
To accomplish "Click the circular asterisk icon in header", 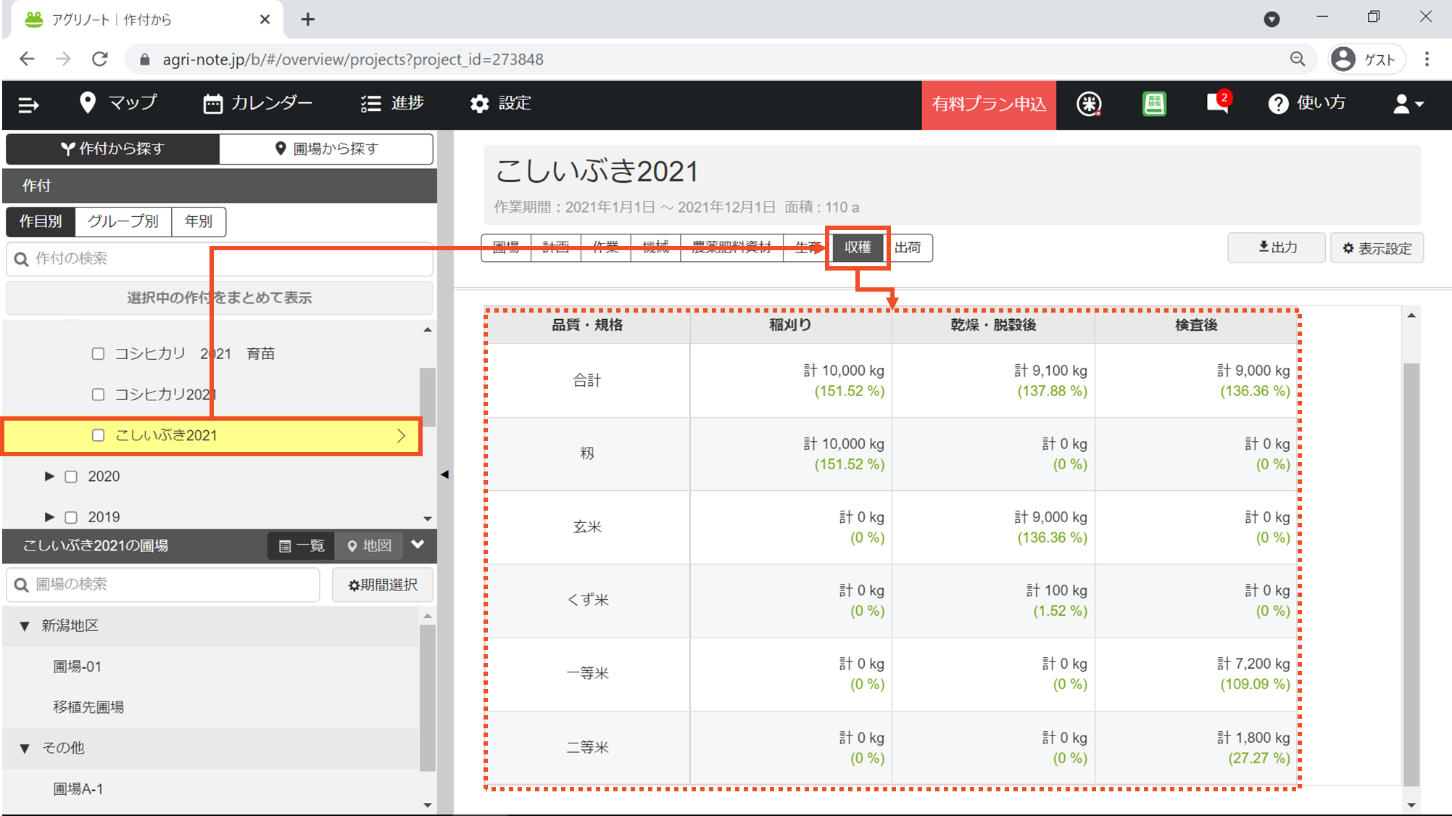I will [x=1089, y=104].
